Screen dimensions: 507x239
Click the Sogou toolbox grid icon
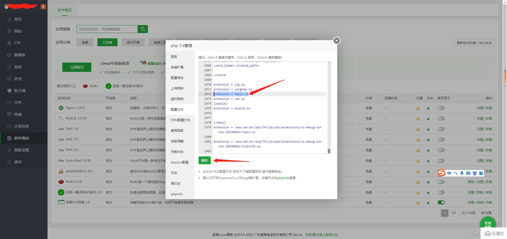481,173
